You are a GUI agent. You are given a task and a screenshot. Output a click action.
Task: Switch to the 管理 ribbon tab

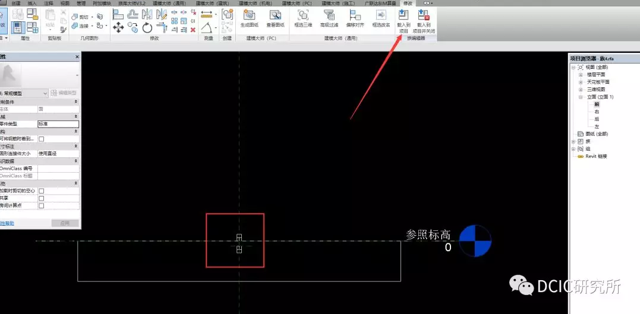[x=81, y=3]
